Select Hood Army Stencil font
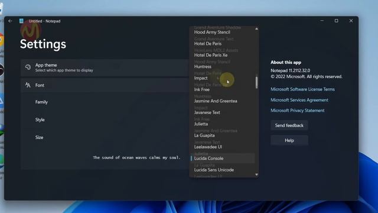This screenshot has height=213, width=378. [212, 32]
